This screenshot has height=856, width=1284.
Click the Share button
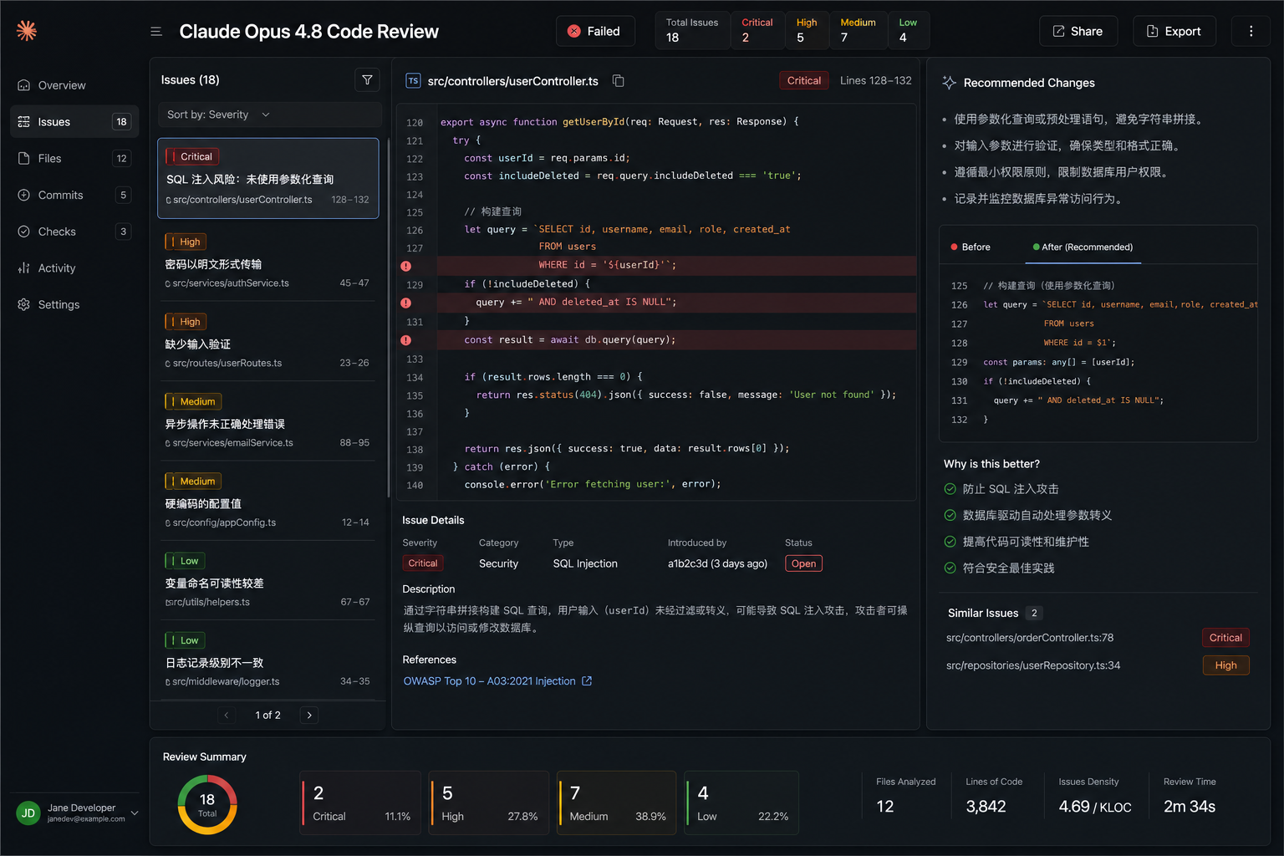pyautogui.click(x=1078, y=32)
